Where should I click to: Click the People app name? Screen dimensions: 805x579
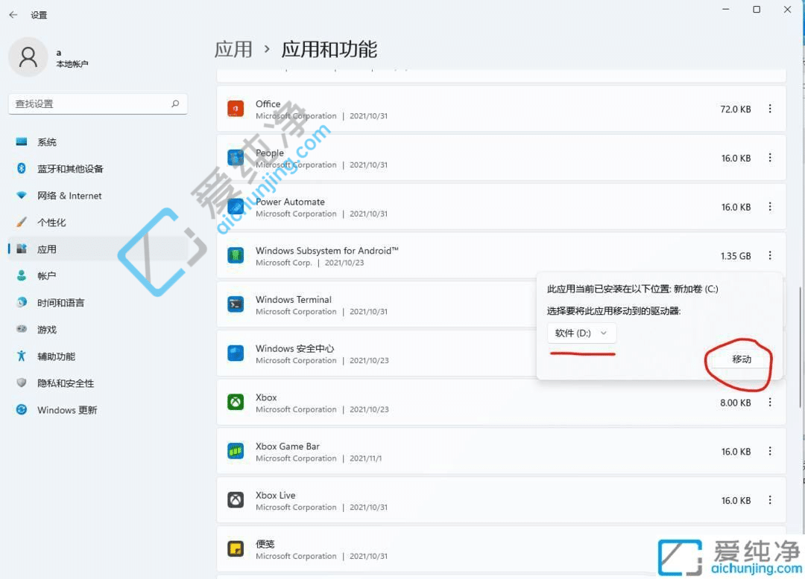tap(270, 153)
